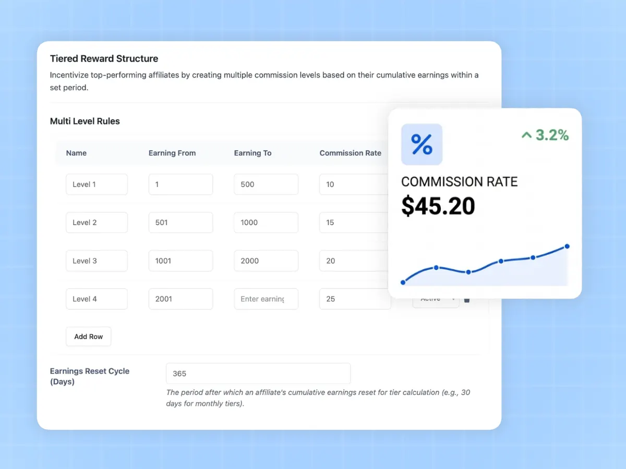The image size is (626, 469).
Task: Click the percent icon on the commission card
Action: [422, 145]
